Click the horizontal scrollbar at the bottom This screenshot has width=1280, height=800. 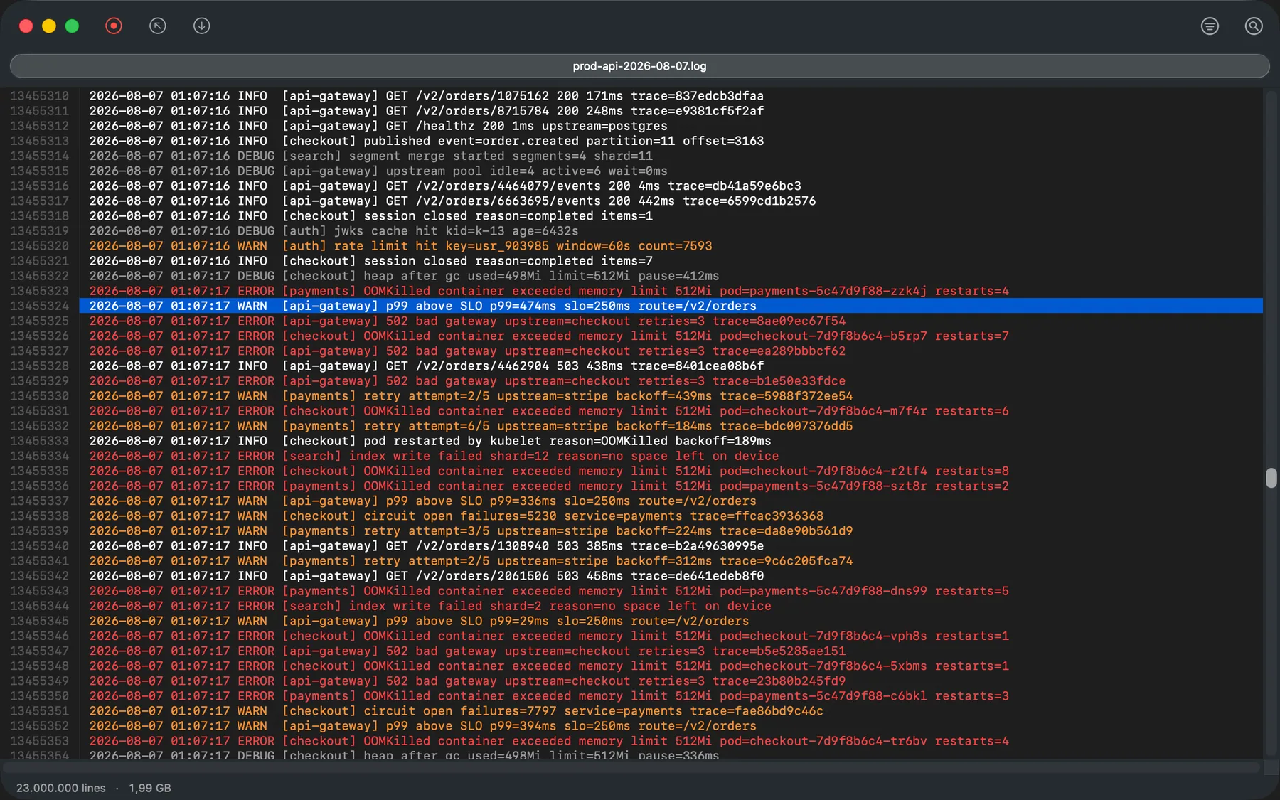pos(631,768)
